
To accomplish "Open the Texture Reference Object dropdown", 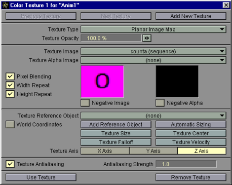I will pos(154,116).
